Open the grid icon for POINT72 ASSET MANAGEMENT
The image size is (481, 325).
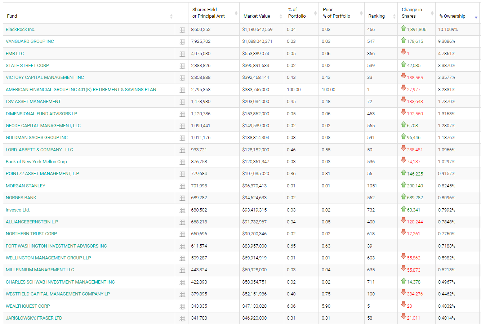182,174
